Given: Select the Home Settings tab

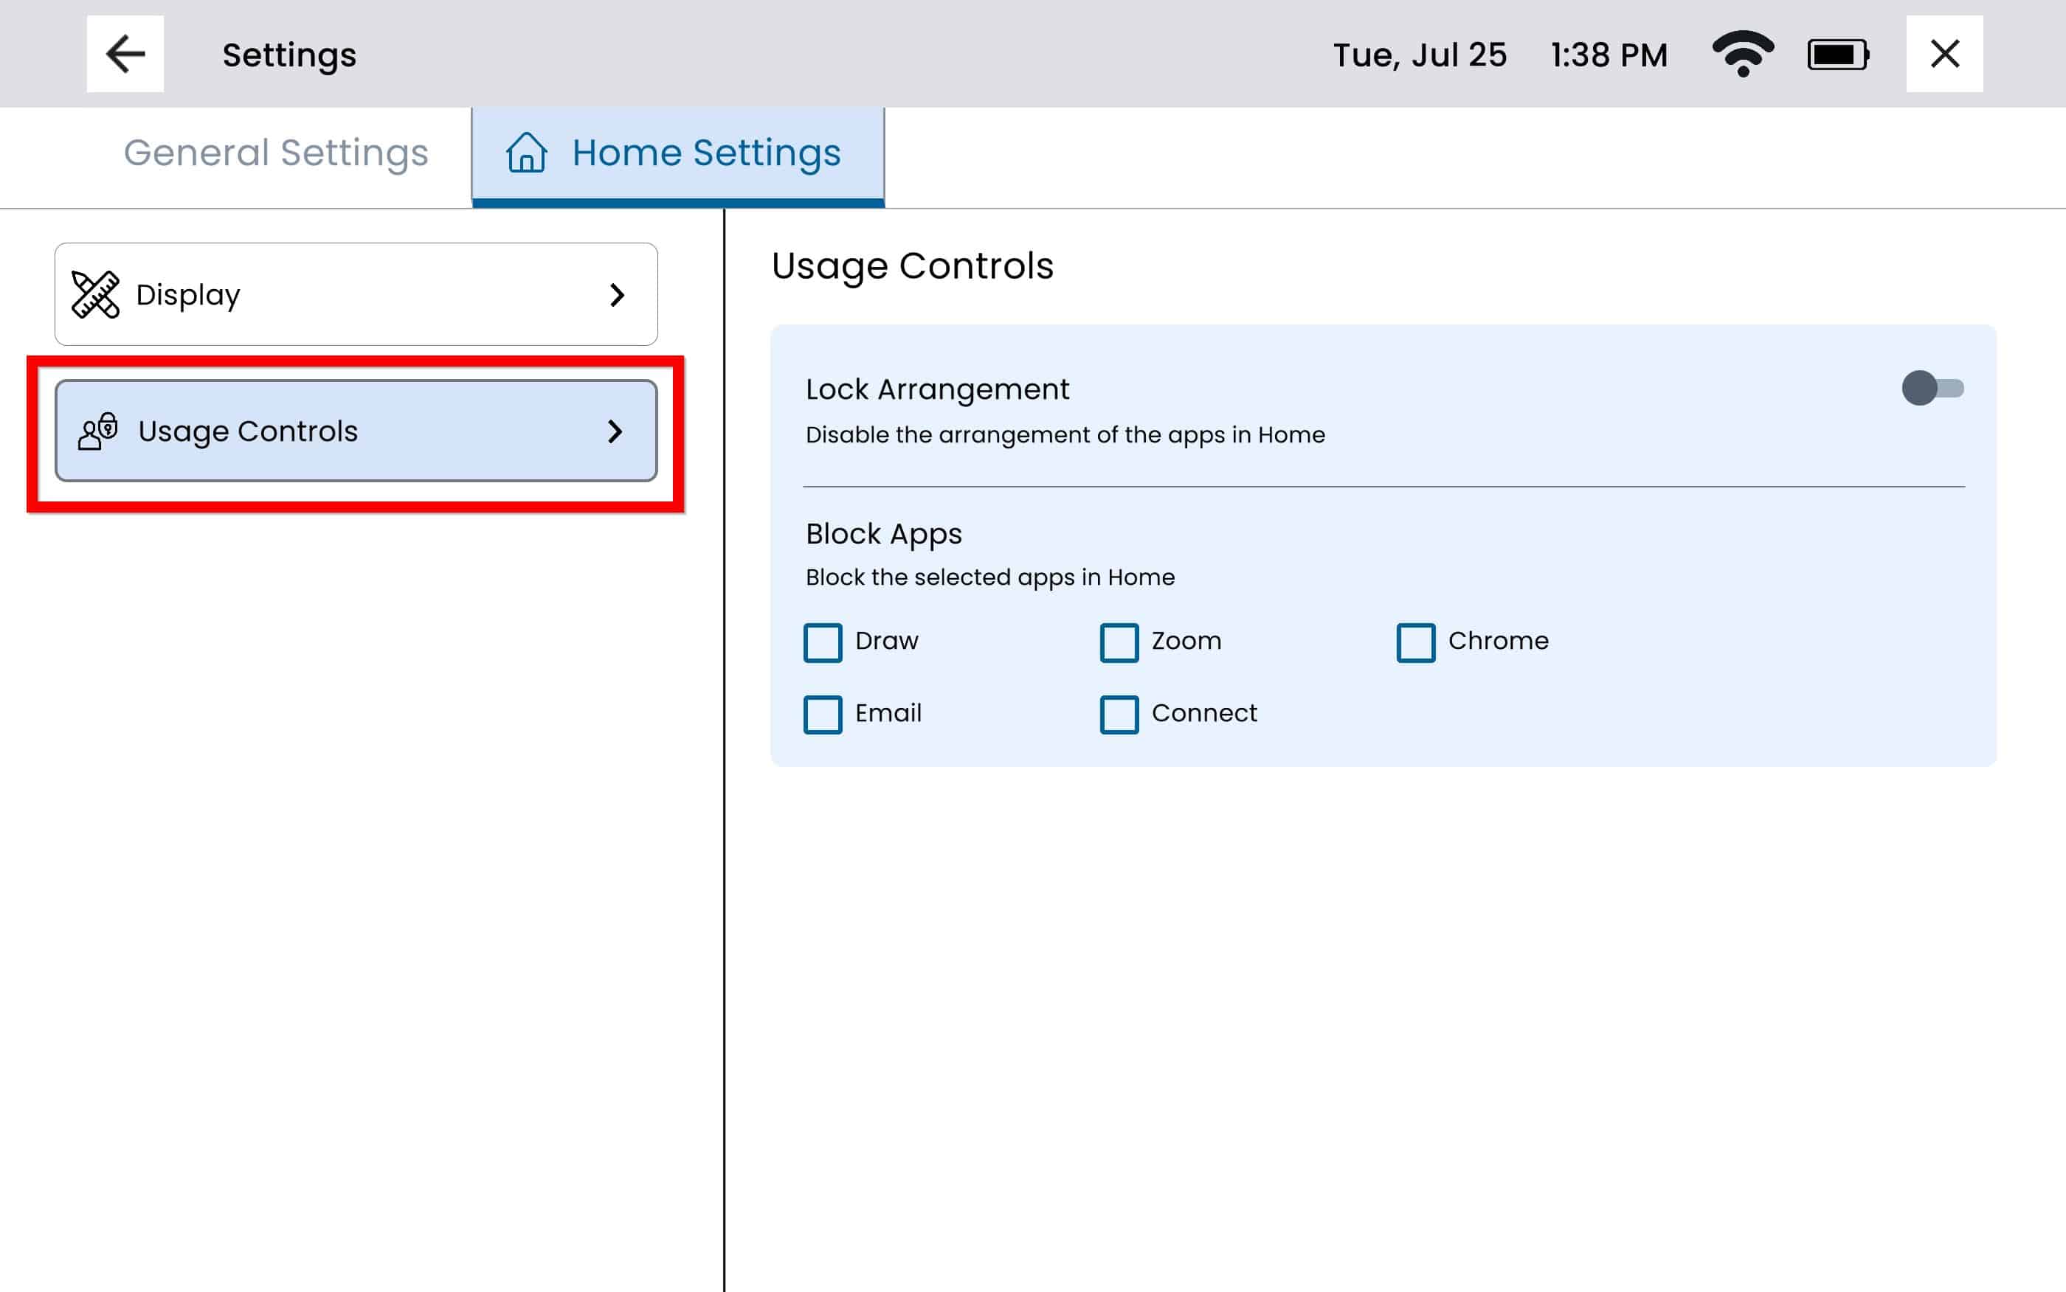Looking at the screenshot, I should point(705,154).
